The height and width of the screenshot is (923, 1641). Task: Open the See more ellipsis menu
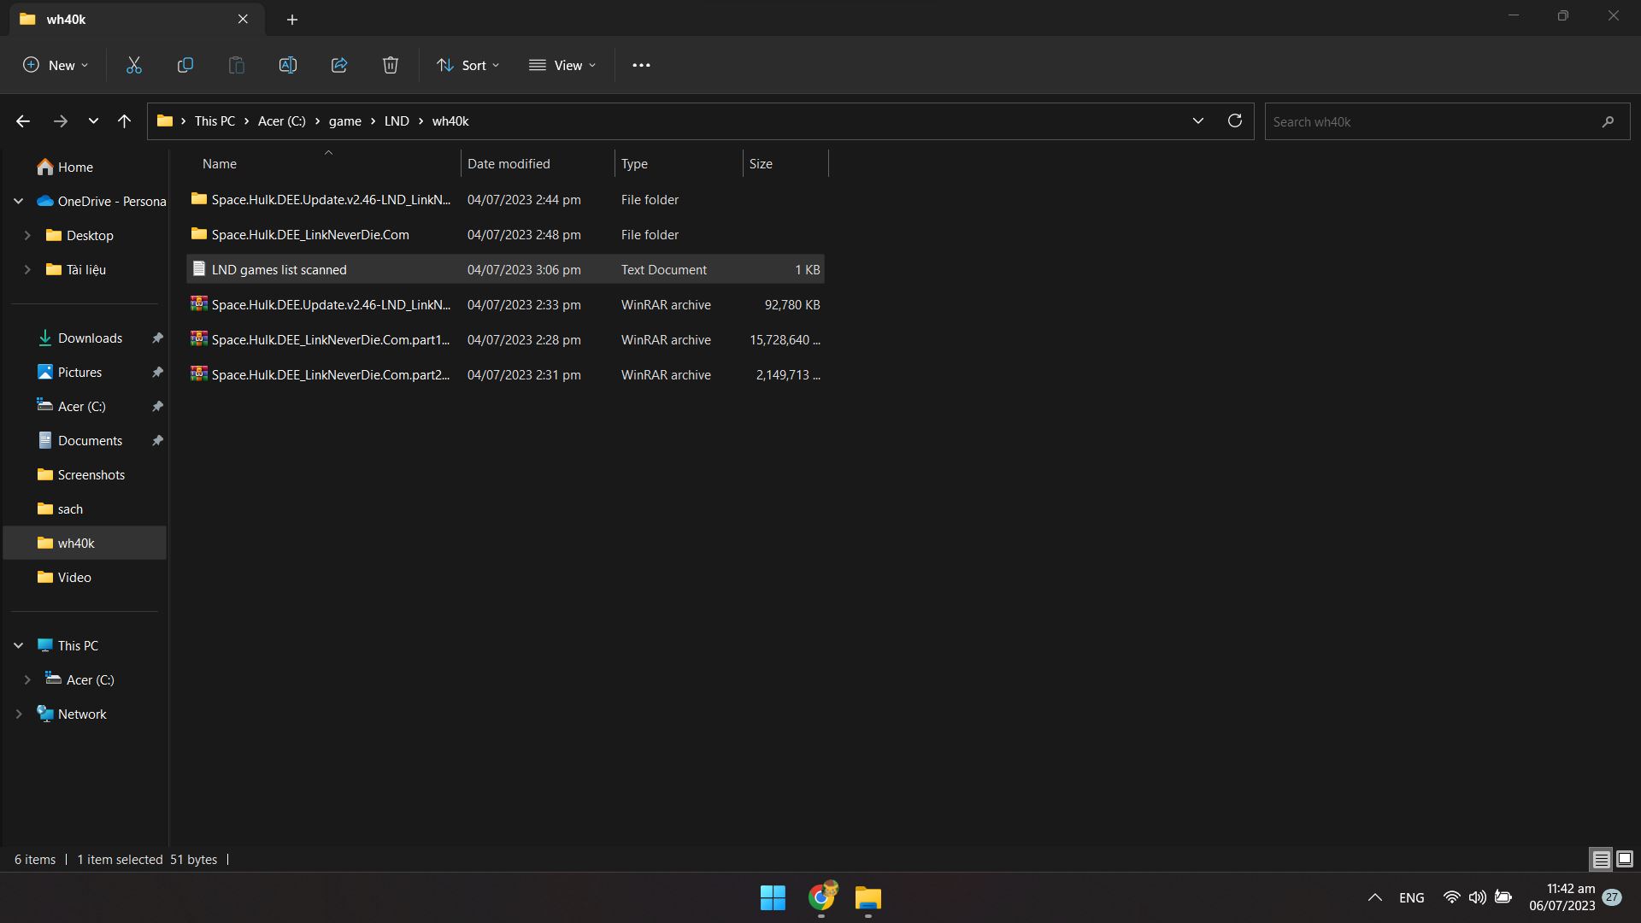(x=641, y=65)
